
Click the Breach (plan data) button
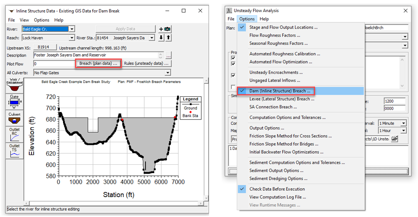coord(98,63)
